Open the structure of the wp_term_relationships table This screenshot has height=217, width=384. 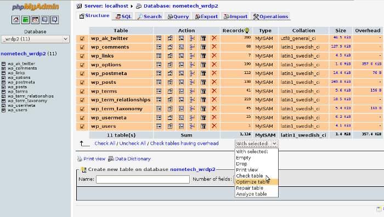170,100
